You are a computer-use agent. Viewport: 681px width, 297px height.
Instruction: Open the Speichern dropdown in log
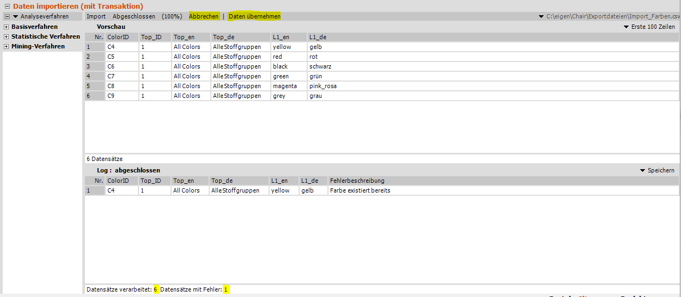pos(657,170)
